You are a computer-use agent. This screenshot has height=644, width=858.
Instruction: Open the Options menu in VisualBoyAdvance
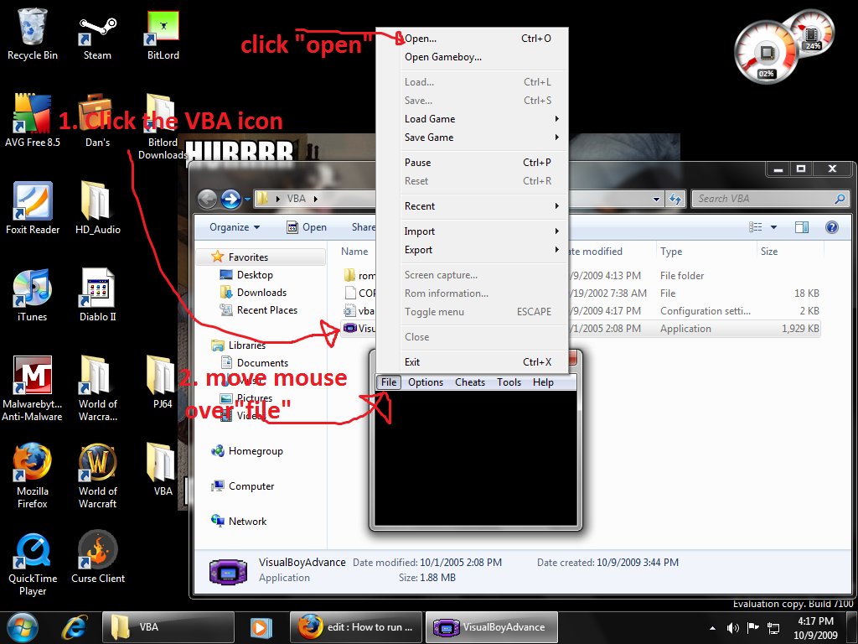pyautogui.click(x=425, y=382)
